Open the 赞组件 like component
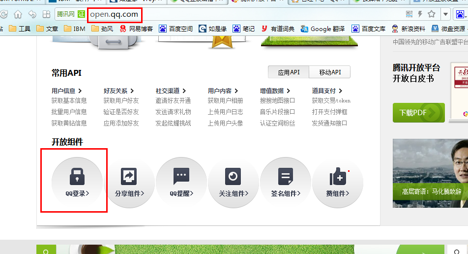Image resolution: width=468 pixels, height=254 pixels. point(338,182)
